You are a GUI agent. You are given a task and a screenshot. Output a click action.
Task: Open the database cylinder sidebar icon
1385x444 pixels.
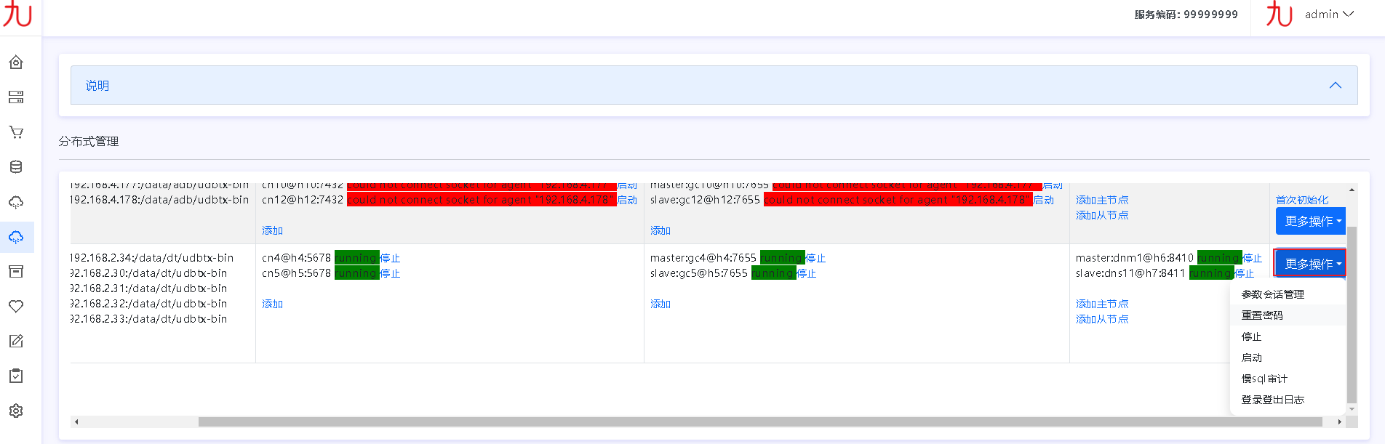(x=16, y=167)
